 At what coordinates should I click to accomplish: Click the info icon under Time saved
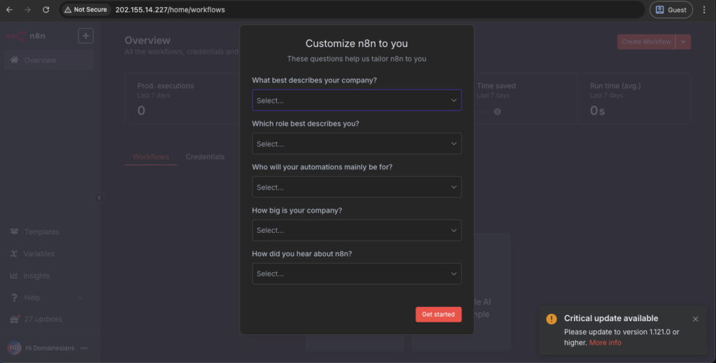click(497, 111)
